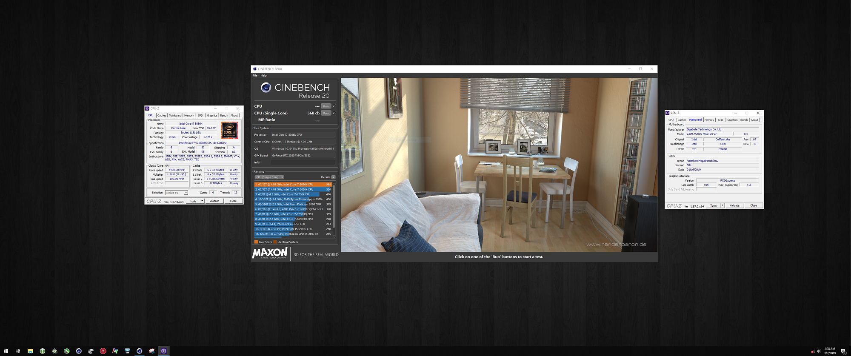The height and width of the screenshot is (356, 851).
Task: Click the MAXON logo in Cinebench
Action: click(x=270, y=253)
